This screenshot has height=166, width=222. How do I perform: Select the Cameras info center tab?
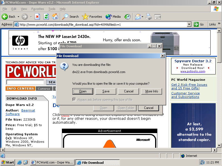(x=44, y=89)
